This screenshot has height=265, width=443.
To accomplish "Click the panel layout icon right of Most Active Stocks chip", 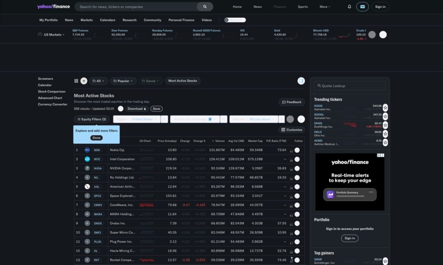I will click(301, 81).
